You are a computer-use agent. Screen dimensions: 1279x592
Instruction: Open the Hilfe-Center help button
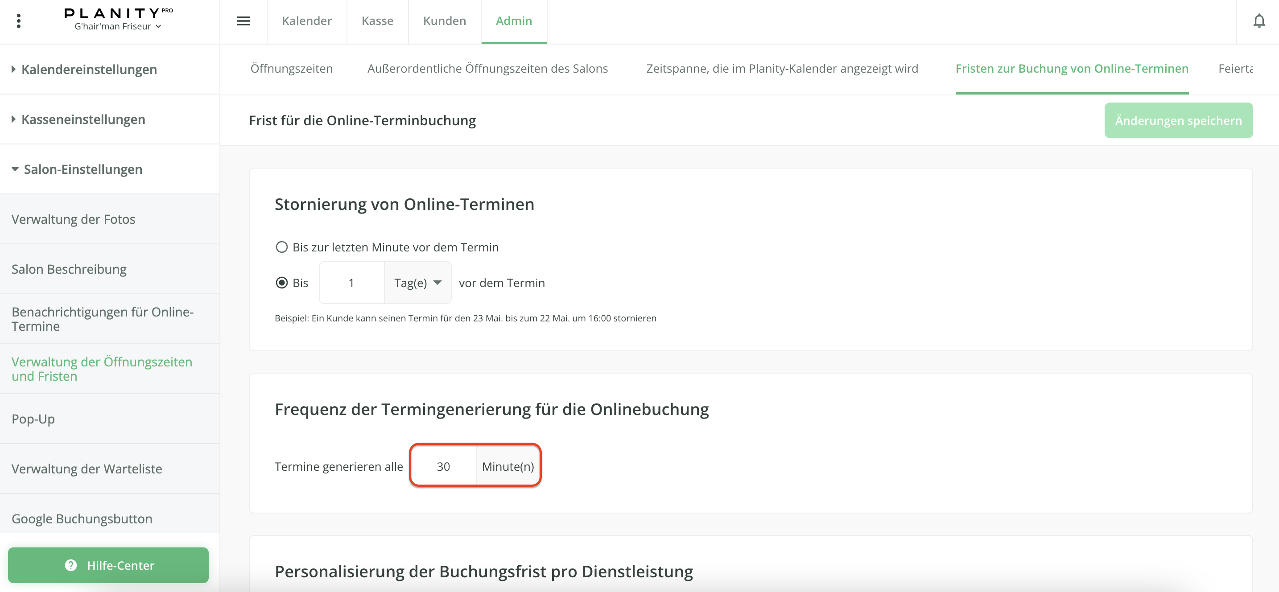(108, 565)
